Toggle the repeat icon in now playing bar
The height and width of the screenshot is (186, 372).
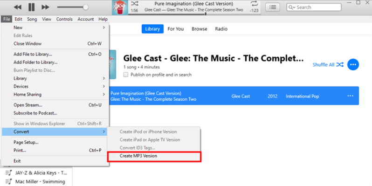[x=254, y=4]
